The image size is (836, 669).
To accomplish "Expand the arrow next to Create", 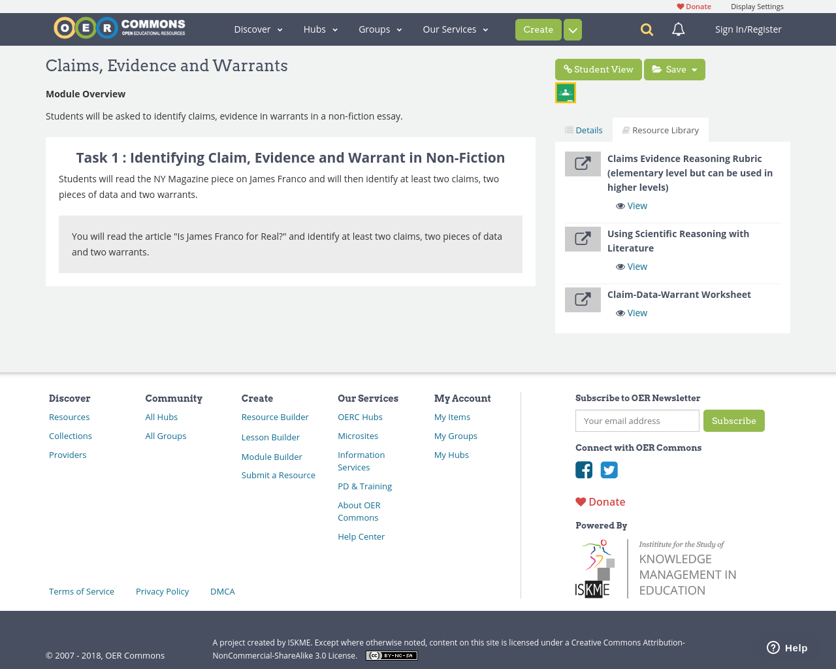I will coord(573,30).
